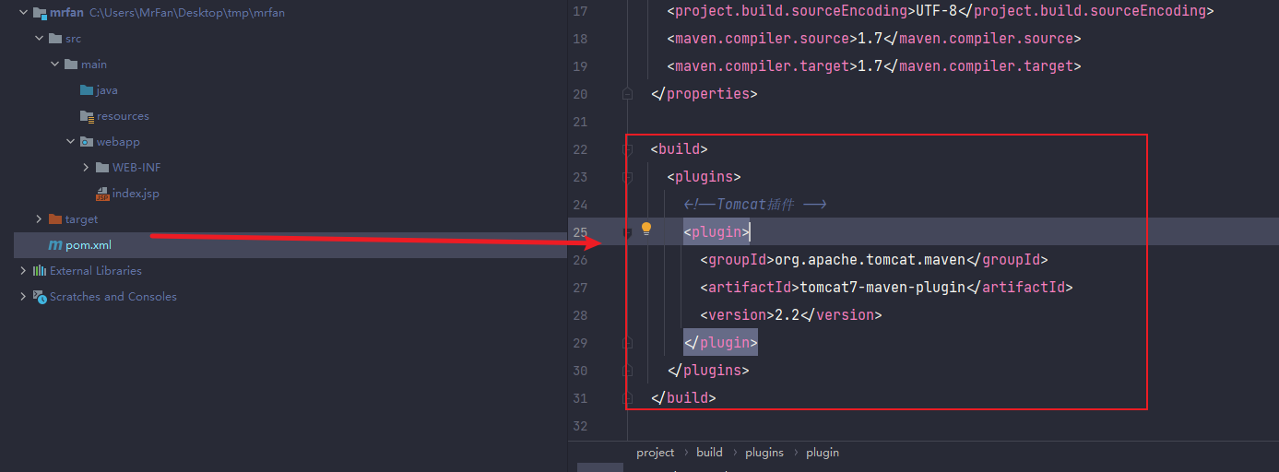Click the index.jsp file icon
Image resolution: width=1279 pixels, height=472 pixels.
click(102, 194)
